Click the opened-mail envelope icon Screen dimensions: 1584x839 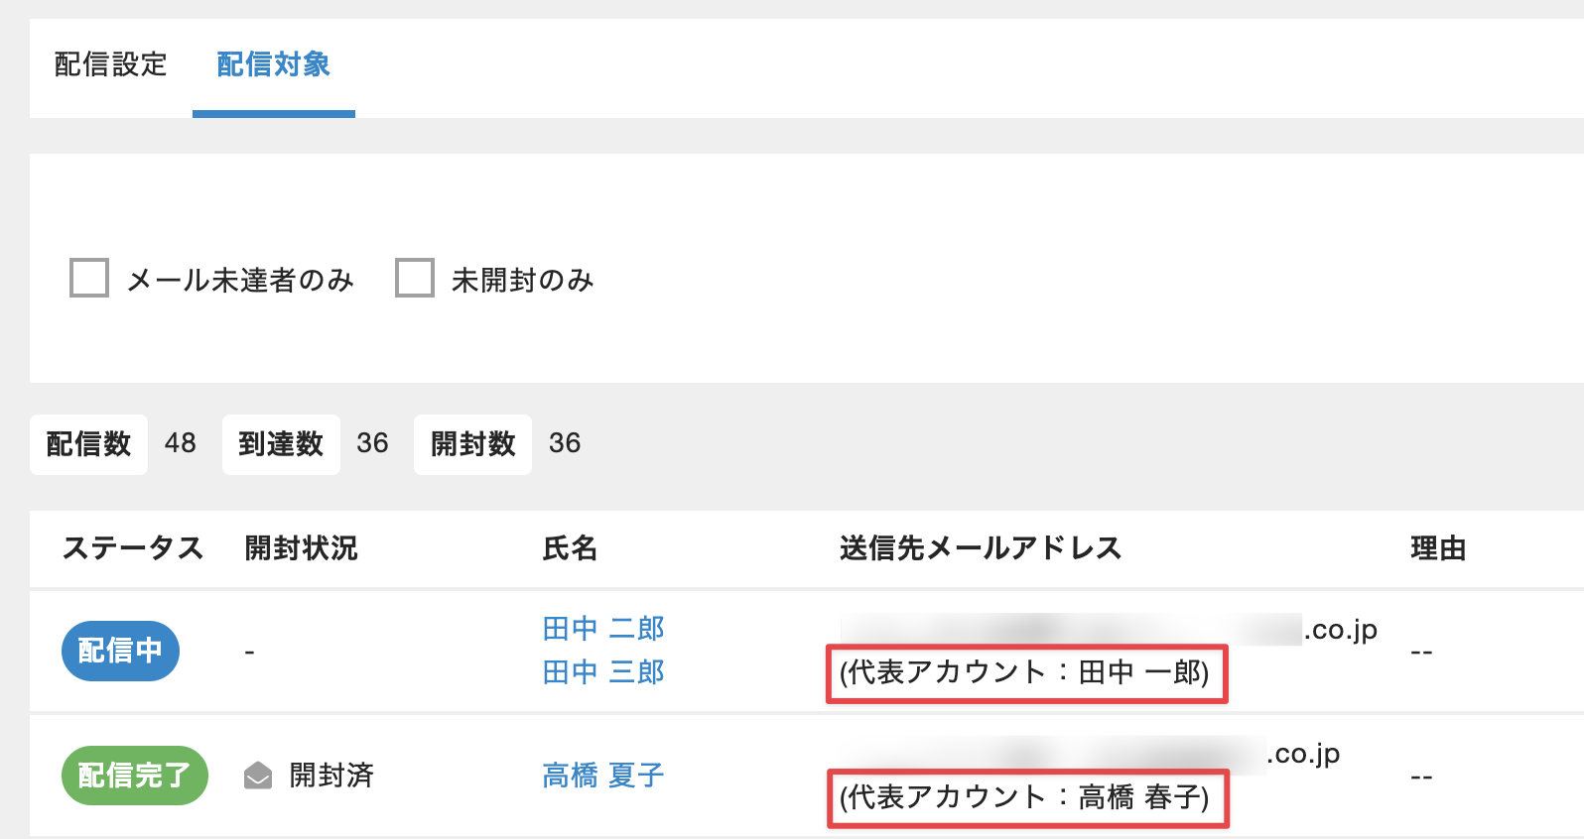point(258,776)
